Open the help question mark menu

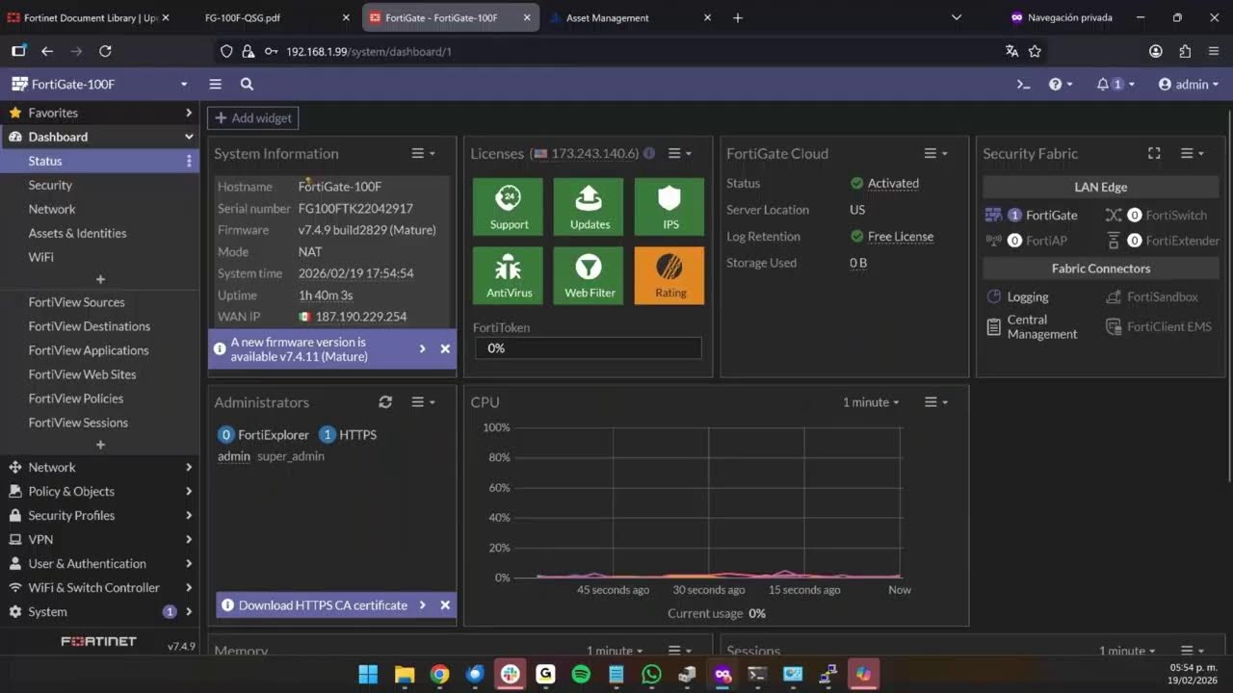coord(1060,85)
